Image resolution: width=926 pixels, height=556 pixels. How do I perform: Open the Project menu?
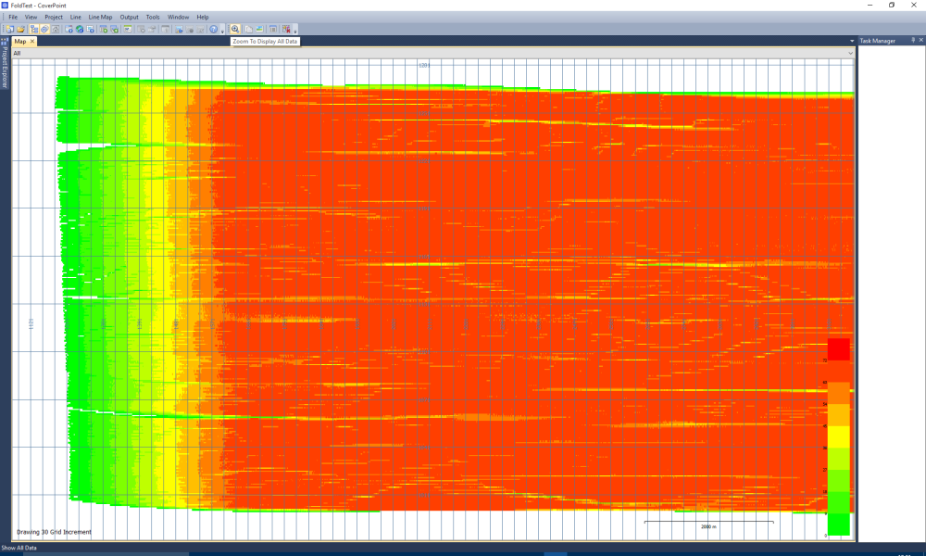(54, 17)
